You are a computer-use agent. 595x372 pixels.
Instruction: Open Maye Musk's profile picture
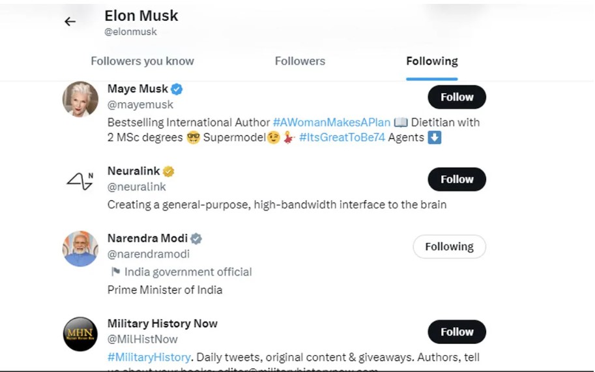tap(80, 99)
